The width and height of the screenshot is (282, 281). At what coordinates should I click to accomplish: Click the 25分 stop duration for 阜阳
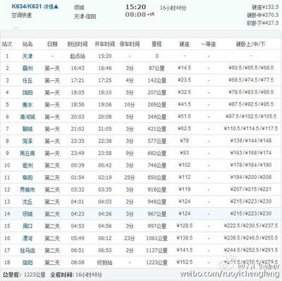130,177
